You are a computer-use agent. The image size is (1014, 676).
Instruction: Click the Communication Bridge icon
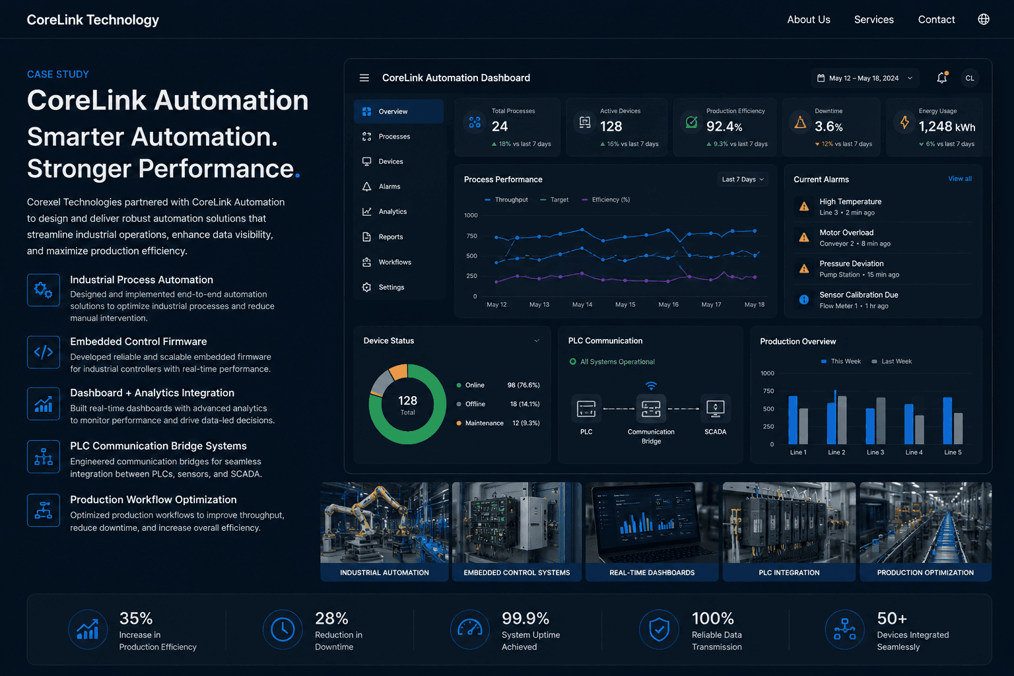[x=651, y=409]
